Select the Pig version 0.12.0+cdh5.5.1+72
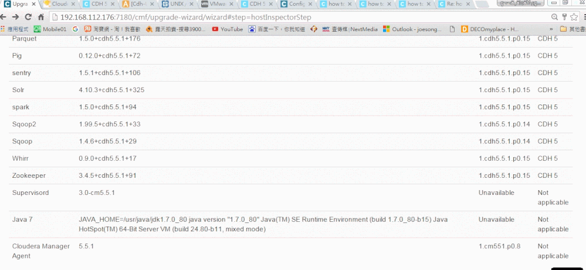The width and height of the screenshot is (586, 270). [110, 56]
